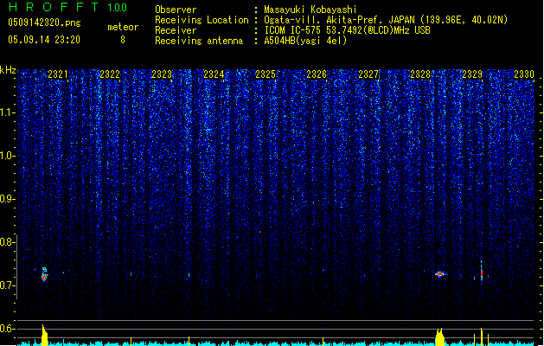Click the observer name Masayuki Kobayashi
The height and width of the screenshot is (346, 544).
(310, 10)
